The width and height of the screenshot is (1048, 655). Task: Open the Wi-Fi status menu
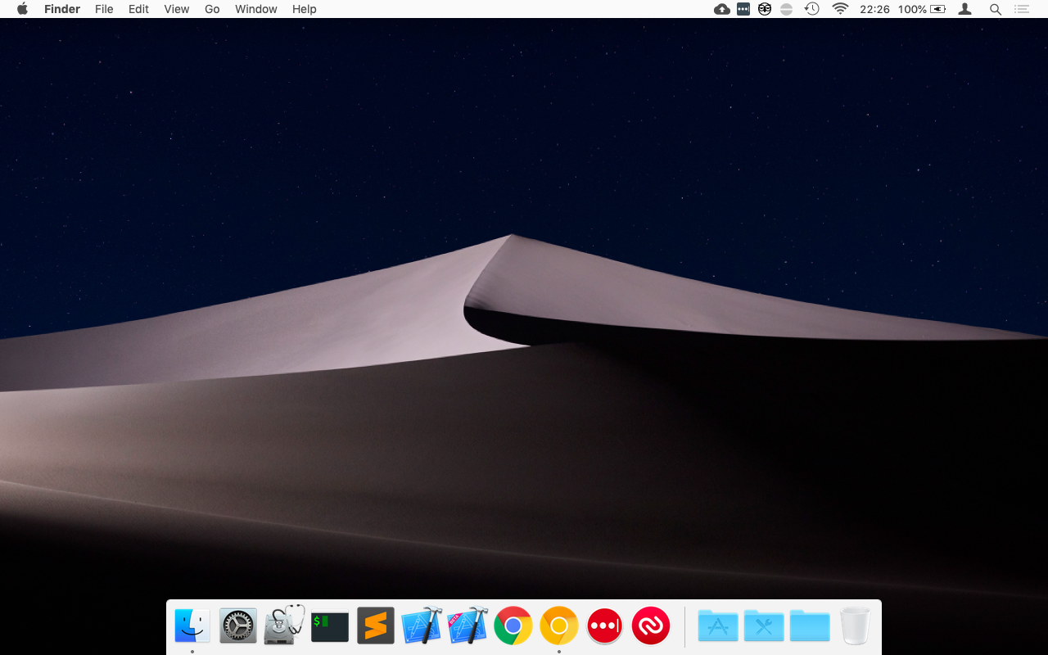(840, 9)
